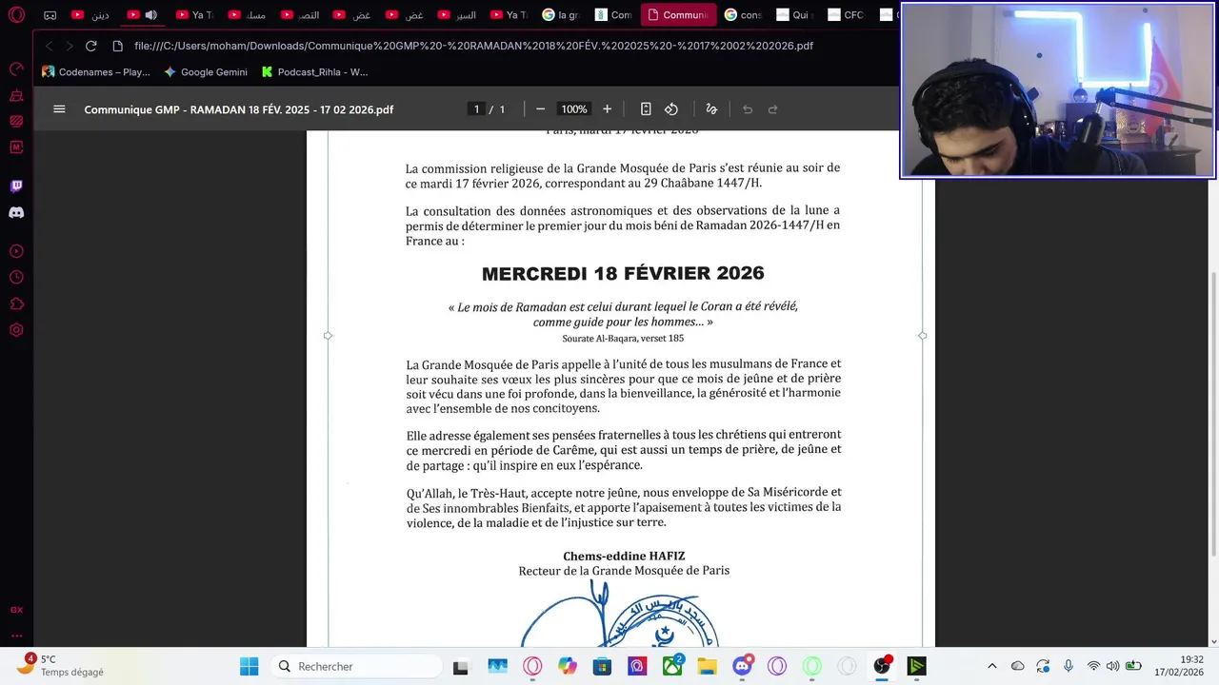Screen dimensions: 1219x685
Task: Rotate the PDF counterclockwise
Action: tap(671, 109)
